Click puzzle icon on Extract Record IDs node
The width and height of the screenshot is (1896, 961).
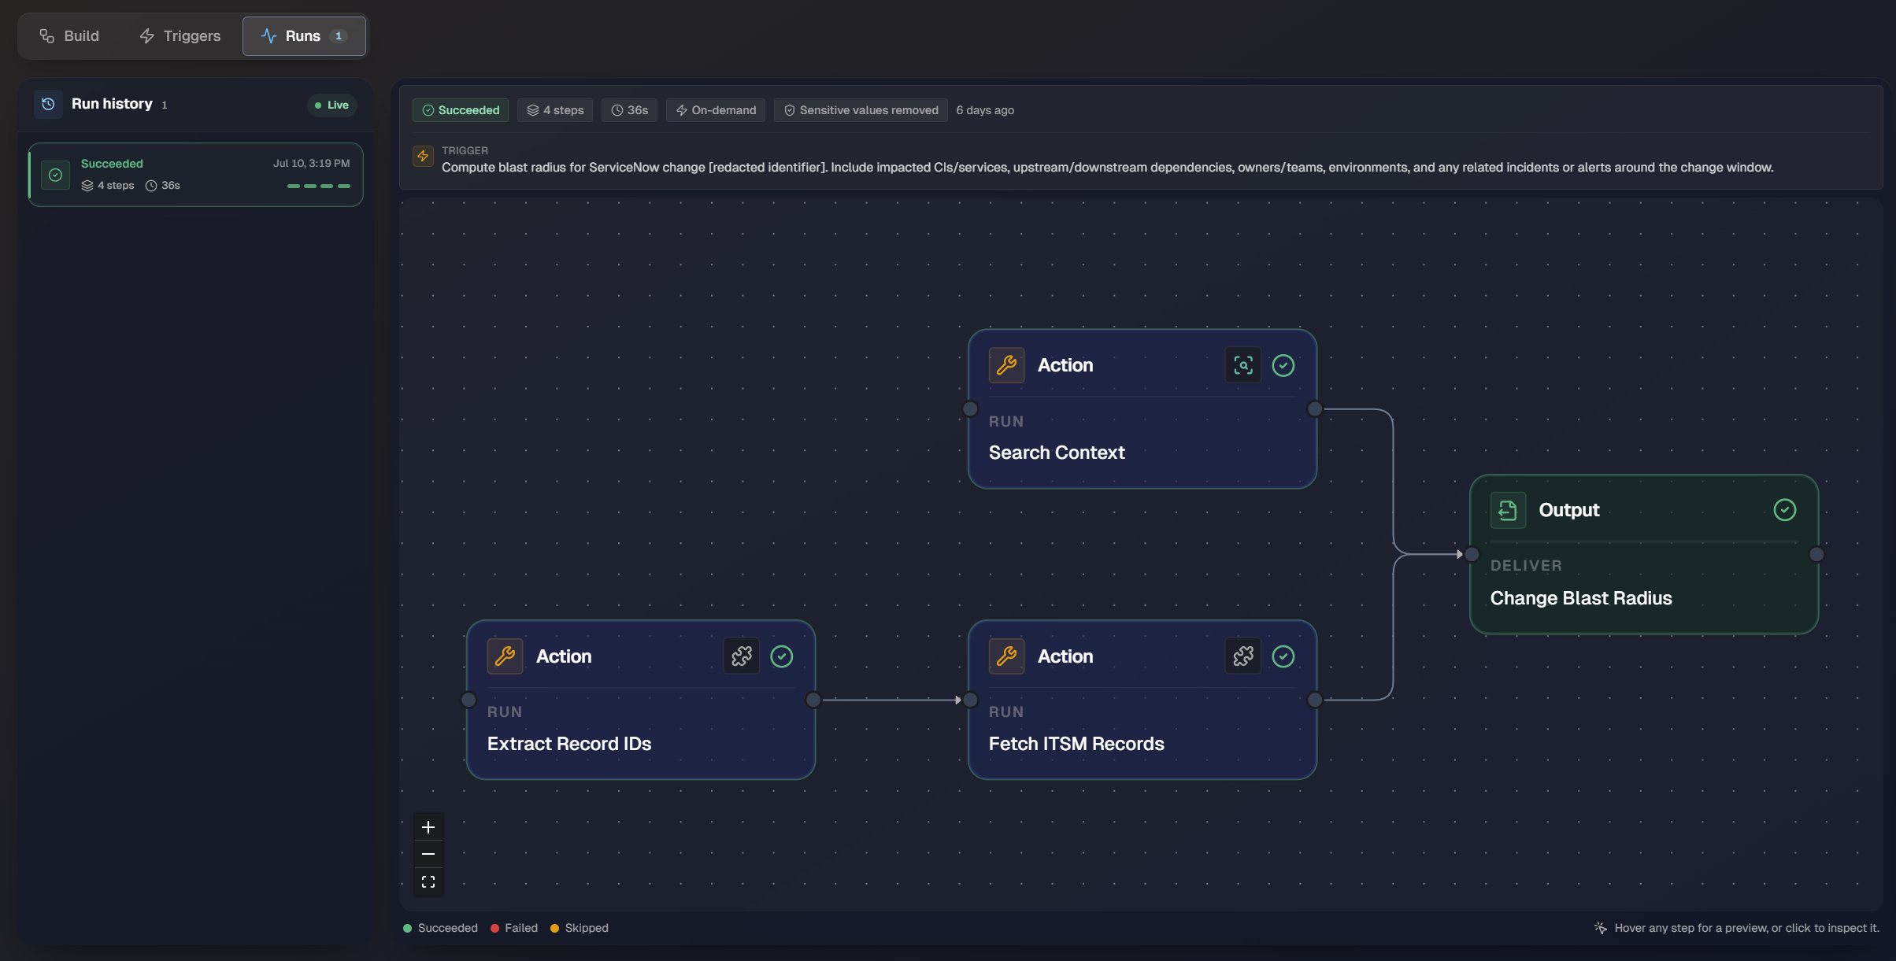pos(742,656)
